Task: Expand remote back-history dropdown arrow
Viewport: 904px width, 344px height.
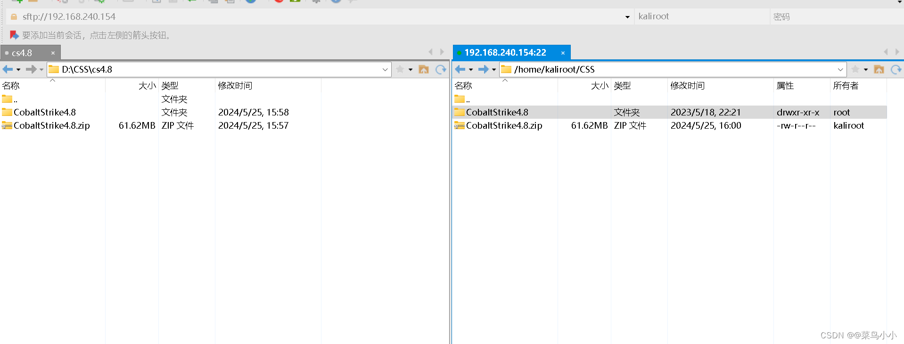Action: coord(471,70)
